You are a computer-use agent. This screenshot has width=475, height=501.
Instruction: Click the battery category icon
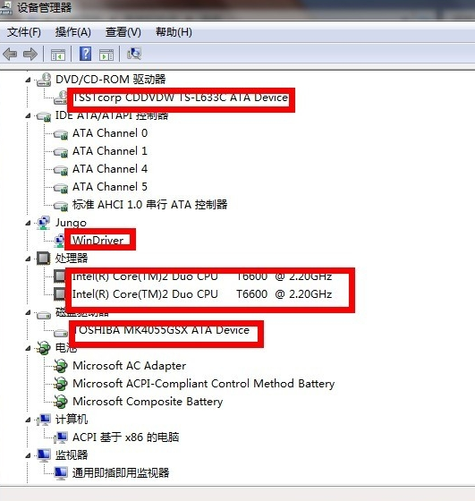[x=44, y=348]
